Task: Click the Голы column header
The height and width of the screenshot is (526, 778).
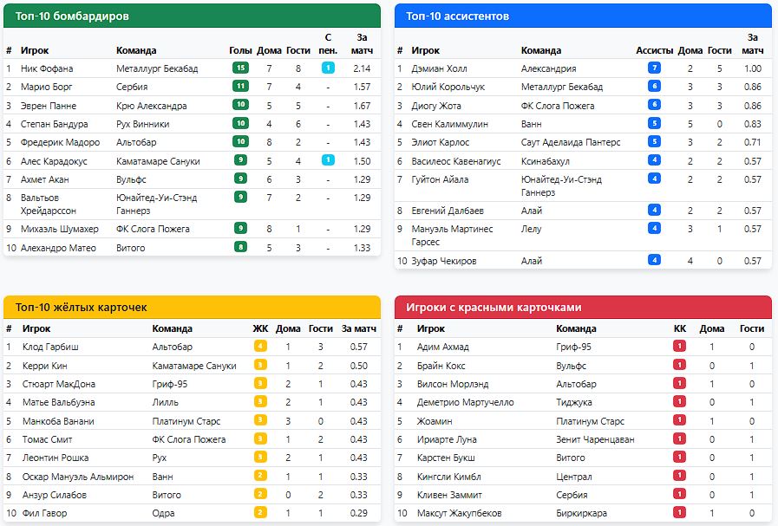Action: tap(240, 50)
